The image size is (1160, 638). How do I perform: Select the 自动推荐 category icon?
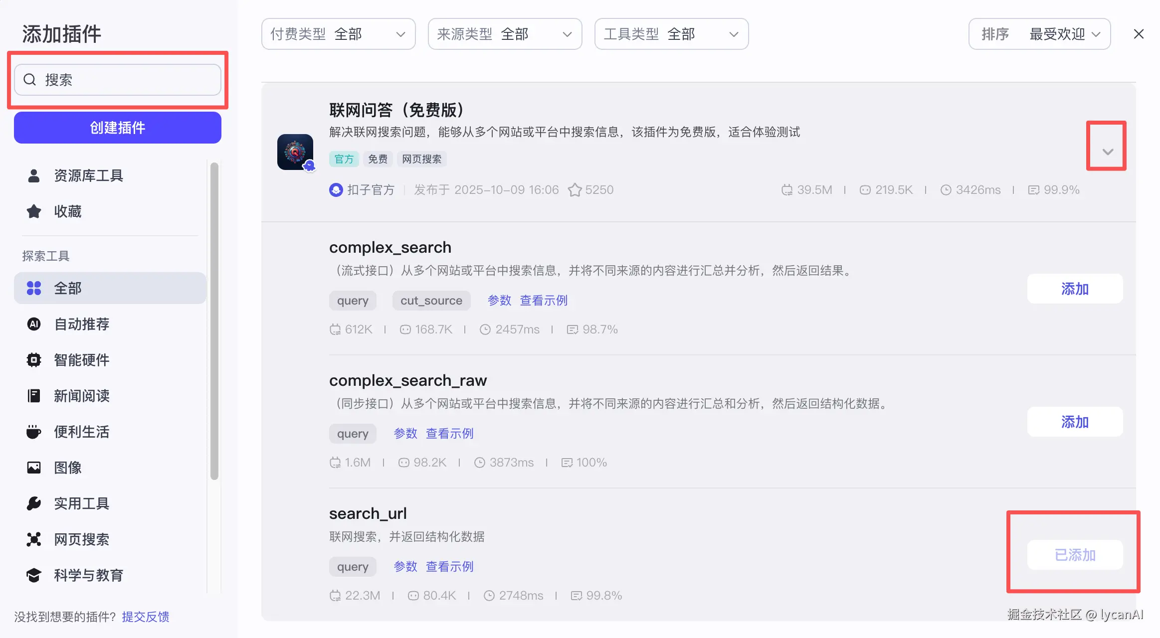[x=33, y=324]
